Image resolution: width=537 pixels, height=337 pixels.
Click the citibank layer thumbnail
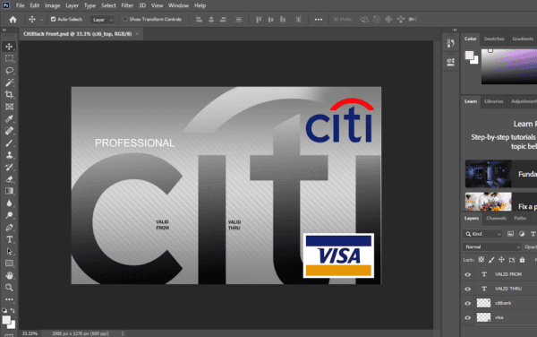pos(483,303)
